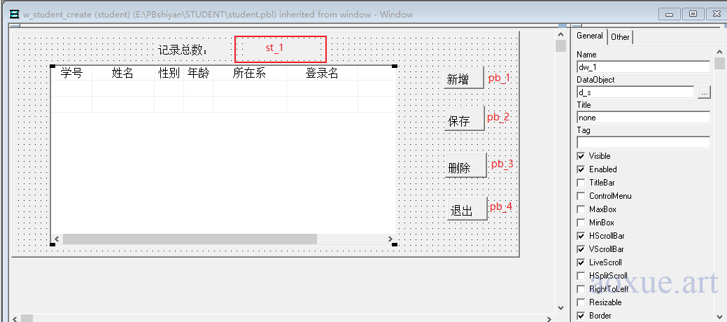The height and width of the screenshot is (322, 727).
Task: Click the Title field showing none
Action: click(643, 118)
